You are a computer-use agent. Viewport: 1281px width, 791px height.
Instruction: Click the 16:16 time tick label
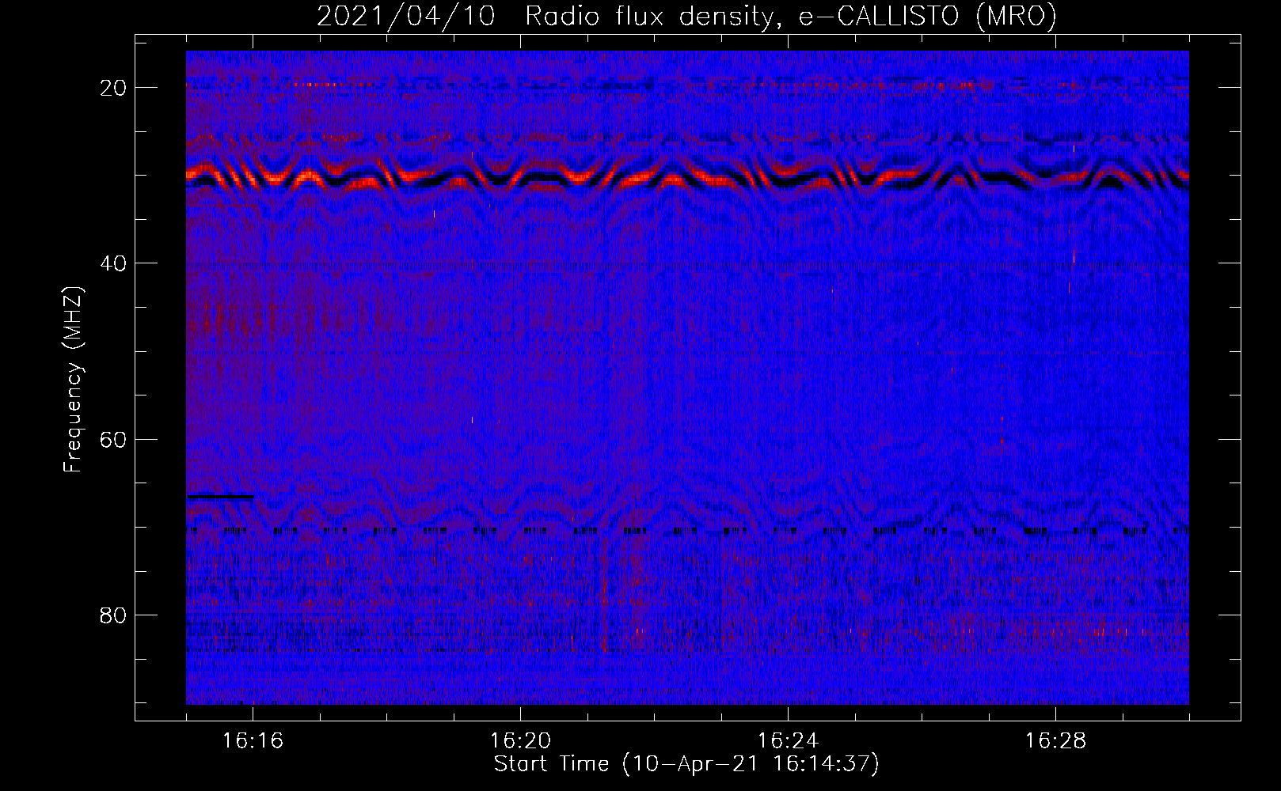point(253,741)
